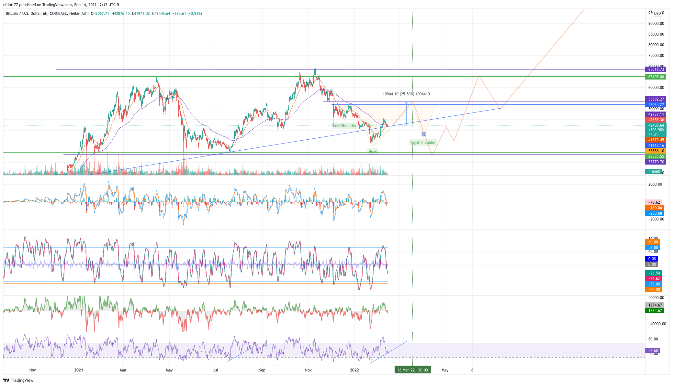The height and width of the screenshot is (386, 673).
Task: Click the purple 28770.70 price tag
Action: (x=656, y=162)
